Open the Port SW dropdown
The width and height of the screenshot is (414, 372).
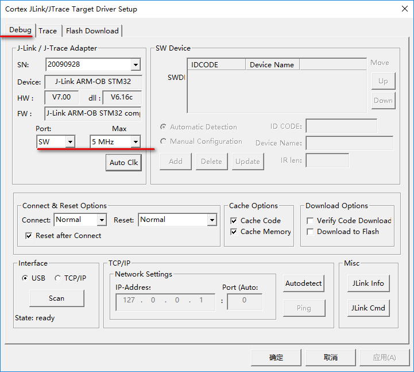point(70,141)
